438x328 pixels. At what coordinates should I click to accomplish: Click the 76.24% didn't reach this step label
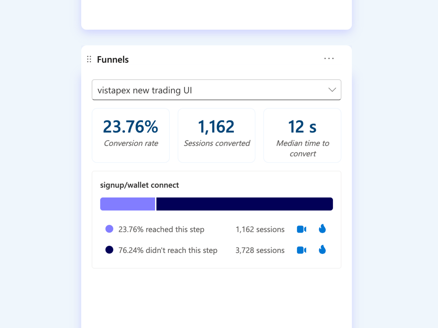click(x=168, y=251)
